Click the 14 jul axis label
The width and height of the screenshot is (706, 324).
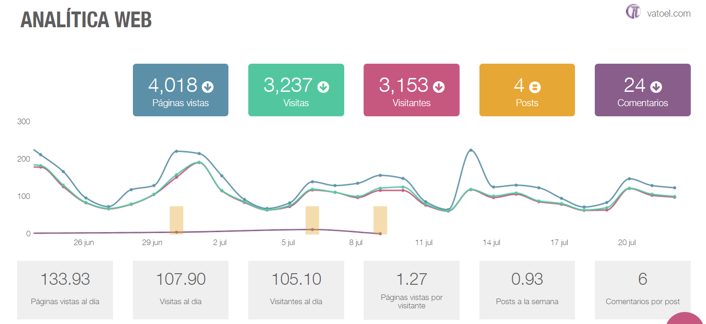(x=492, y=243)
